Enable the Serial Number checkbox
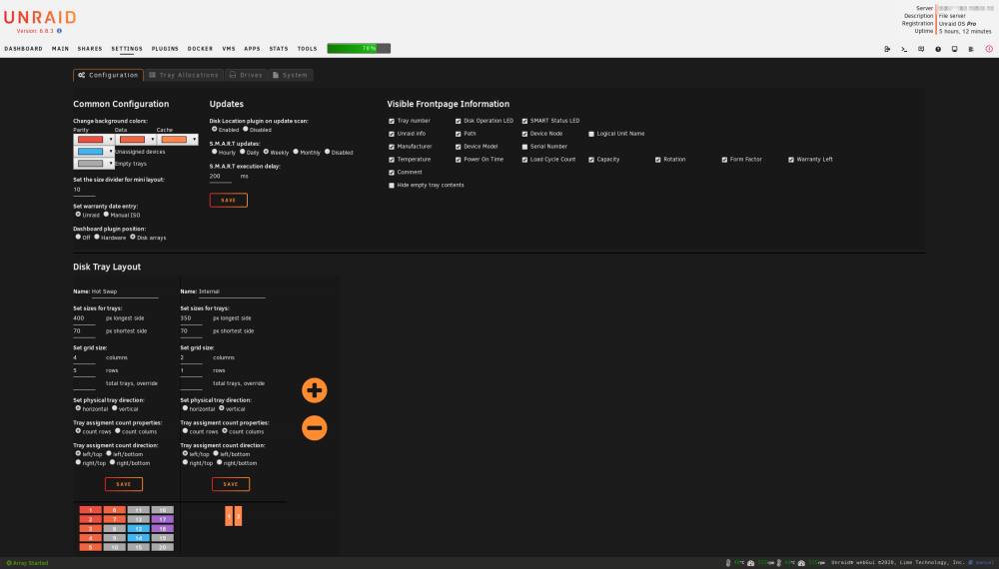The image size is (999, 569). (x=525, y=147)
